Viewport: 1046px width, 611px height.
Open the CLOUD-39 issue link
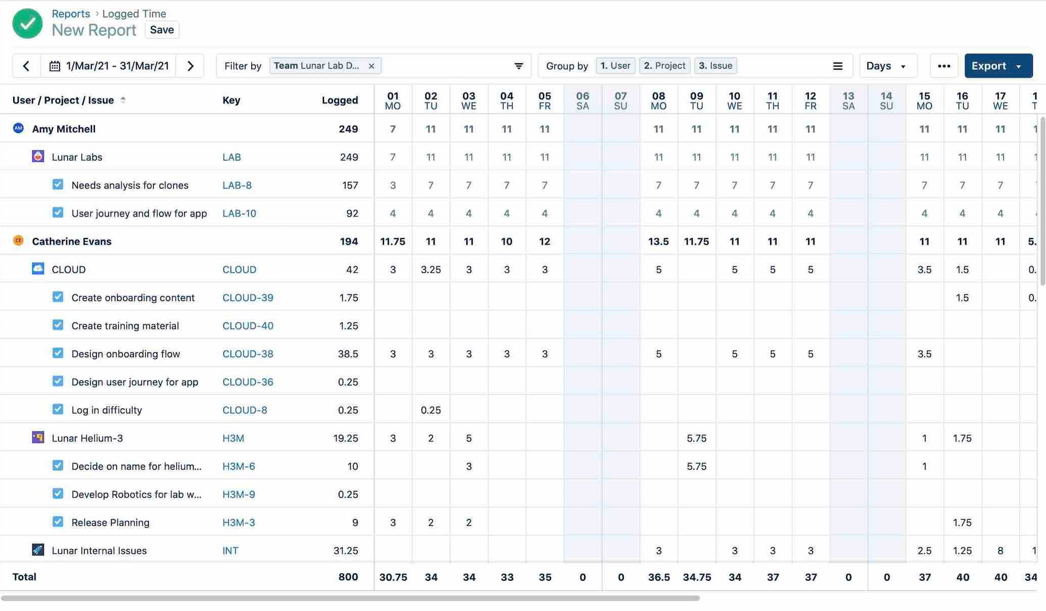click(x=248, y=297)
